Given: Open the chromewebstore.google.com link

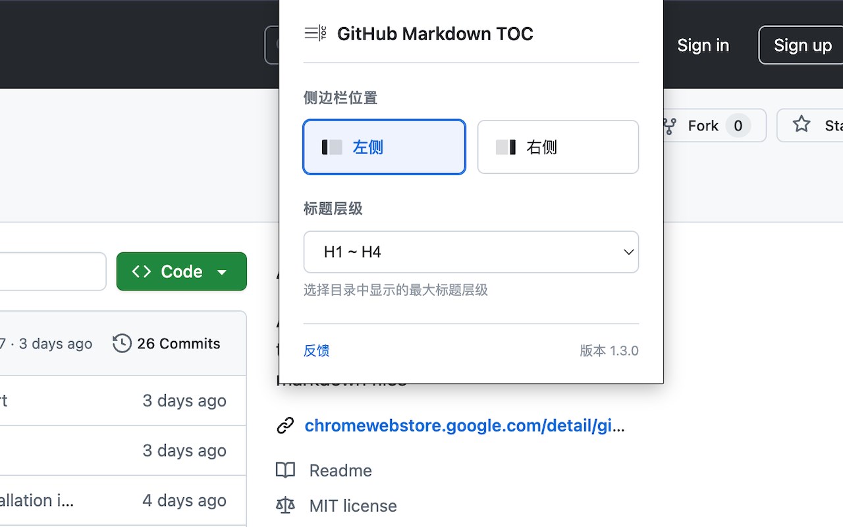Looking at the screenshot, I should [464, 426].
